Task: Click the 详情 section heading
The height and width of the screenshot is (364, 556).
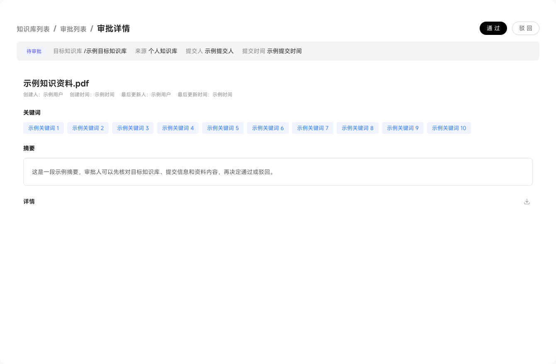Action: 29,202
